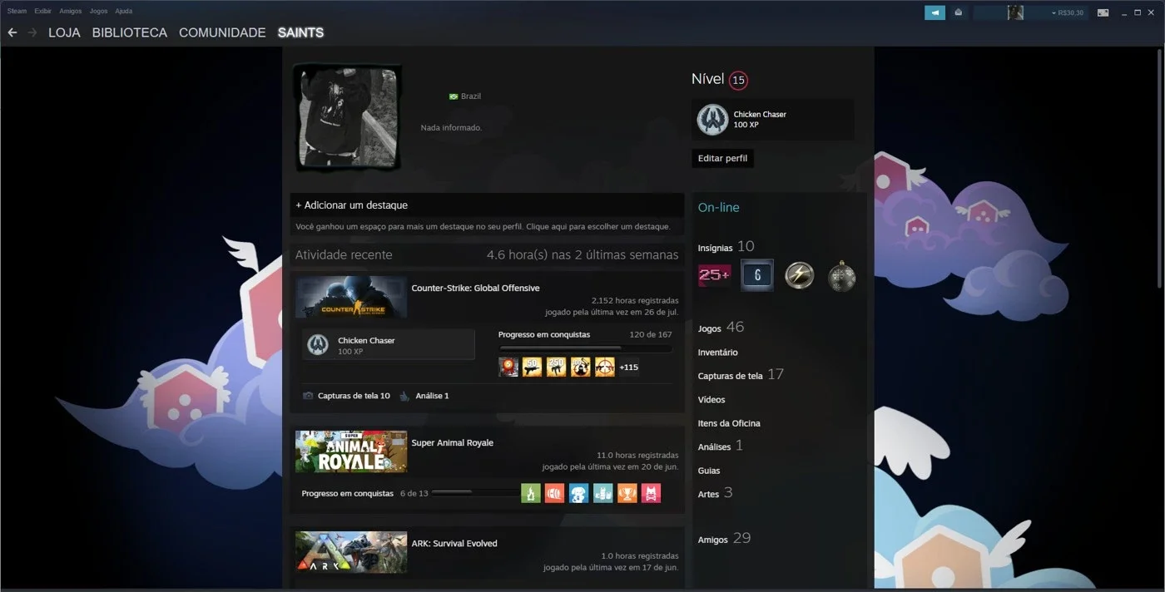Viewport: 1165px width, 592px height.
Task: Go to the LOJA tab
Action: 64,32
